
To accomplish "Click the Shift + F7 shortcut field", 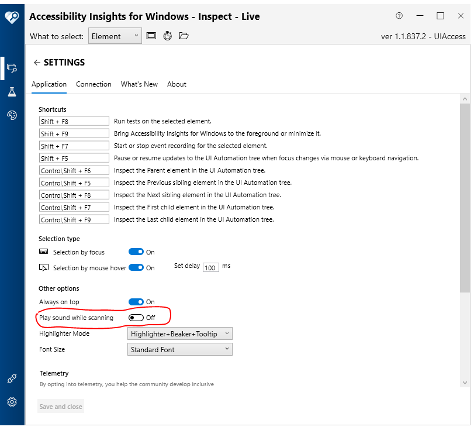I will pyautogui.click(x=74, y=146).
